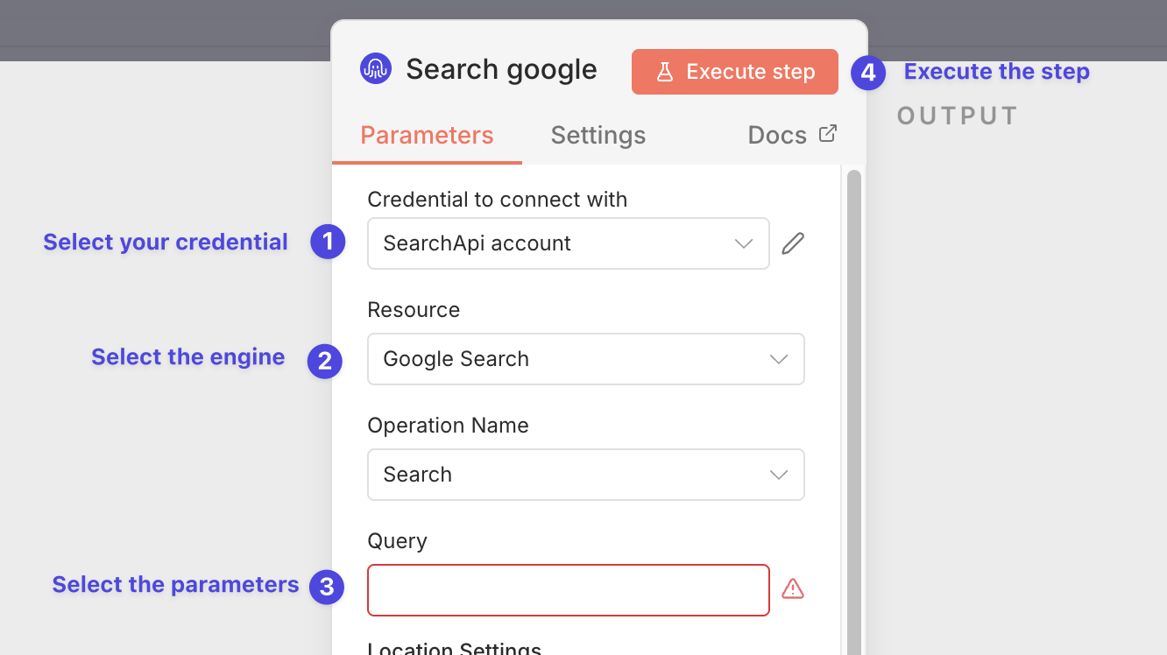This screenshot has width=1167, height=655.
Task: Click the Execute step button
Action: 735,72
